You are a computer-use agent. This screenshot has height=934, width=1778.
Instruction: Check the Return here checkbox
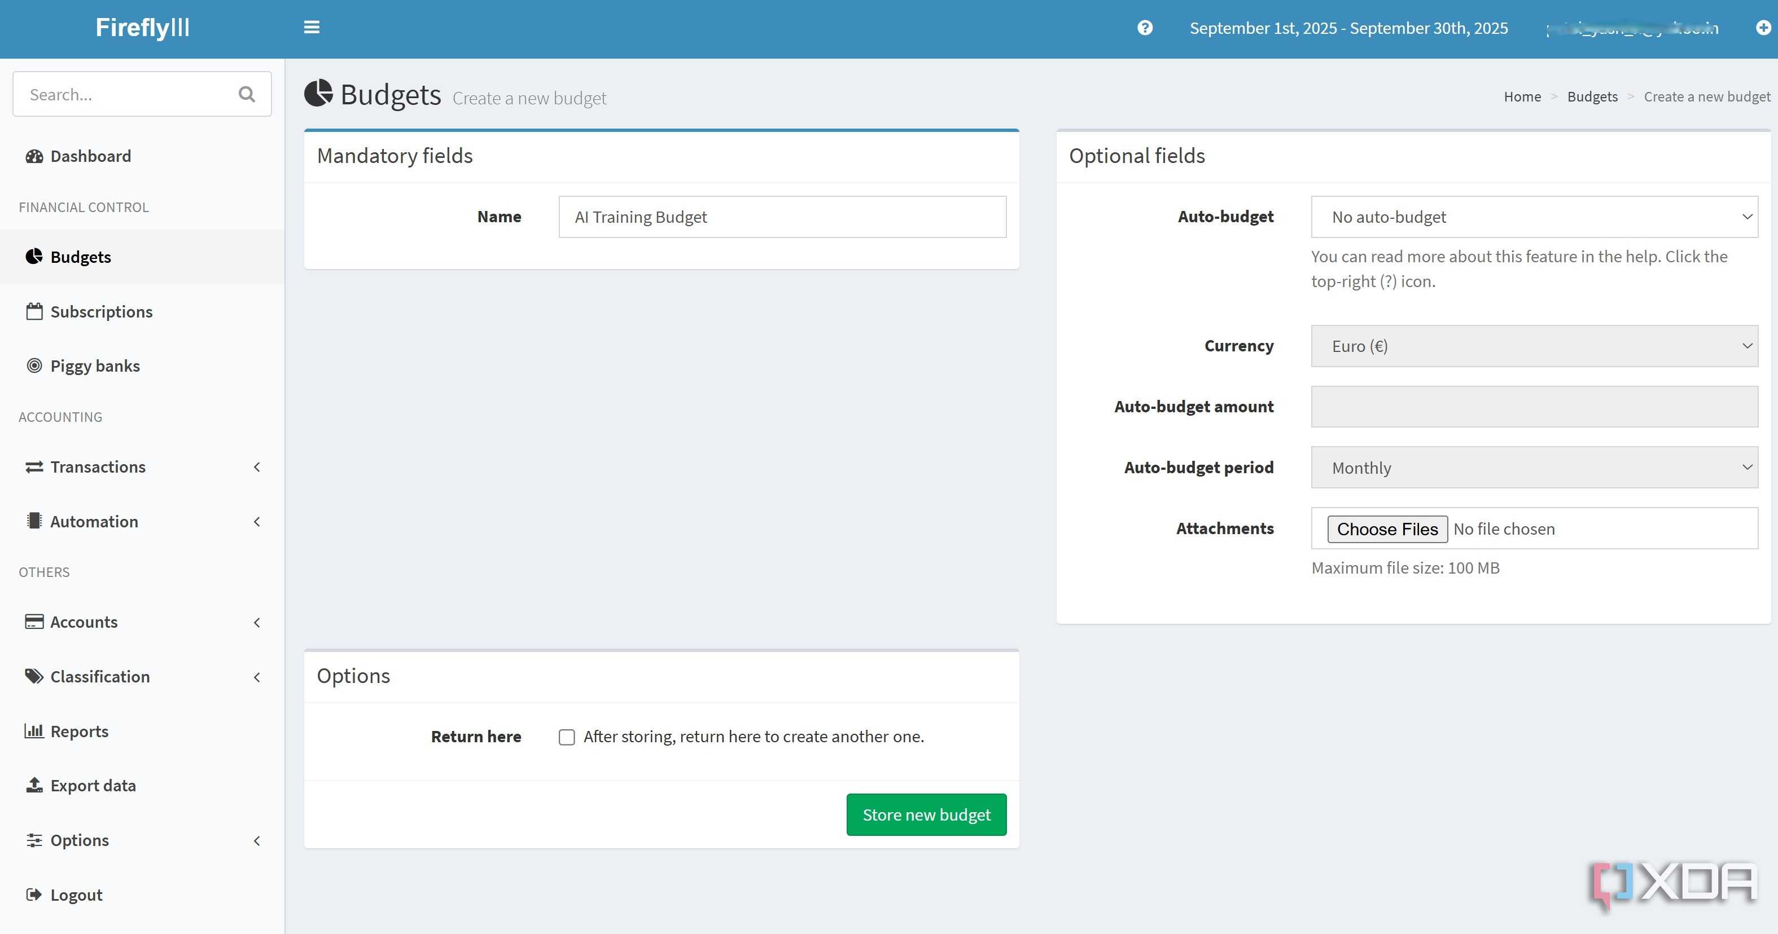[567, 737]
